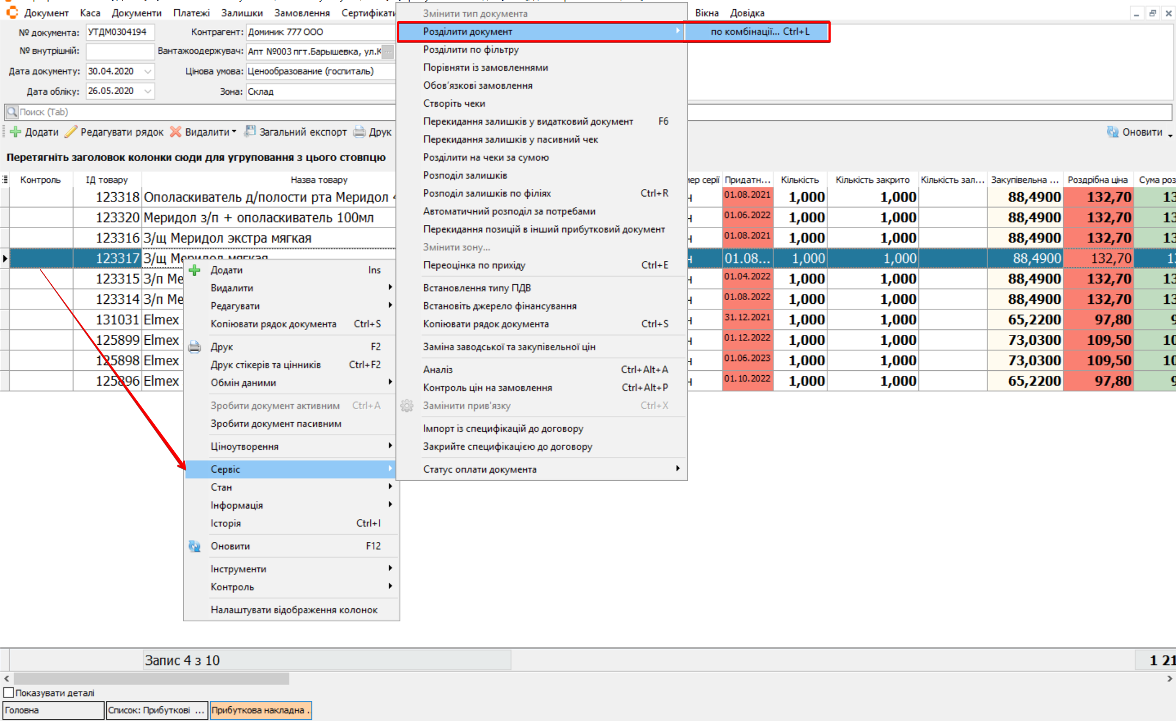The height and width of the screenshot is (721, 1176).
Task: Click the pencil Редагувати рядок icon
Action: pyautogui.click(x=71, y=132)
